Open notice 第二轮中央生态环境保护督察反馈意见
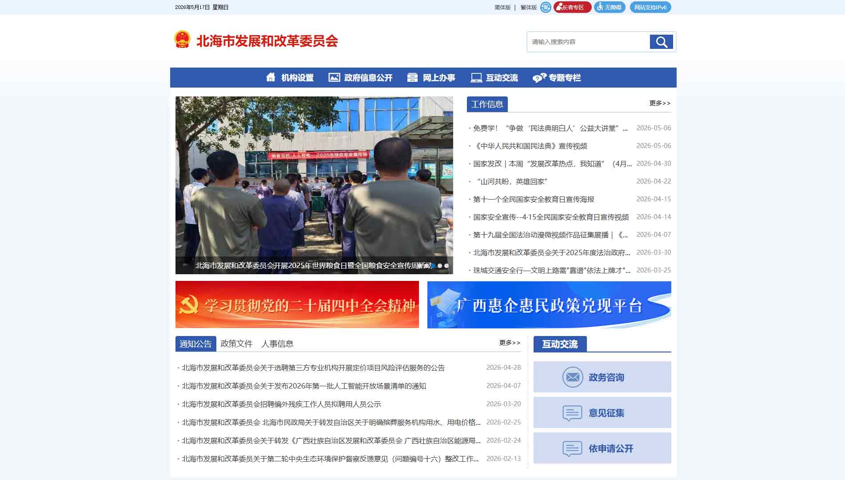Viewport: 845px width, 480px height. point(330,459)
